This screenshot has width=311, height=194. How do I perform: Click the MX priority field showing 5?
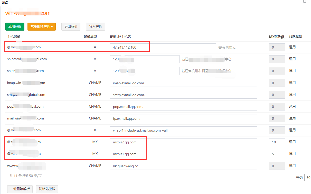click(x=277, y=154)
